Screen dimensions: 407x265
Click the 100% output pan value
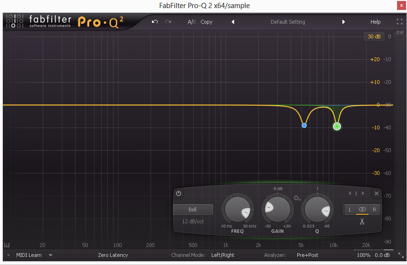tap(363, 255)
